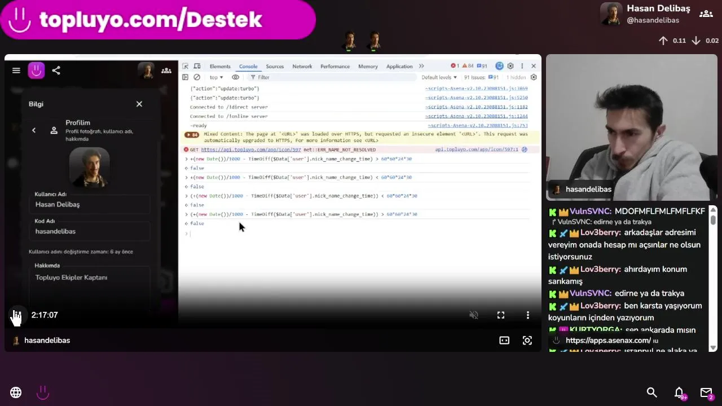The image size is (722, 406).
Task: Open search with the magnifier icon
Action: 652,392
